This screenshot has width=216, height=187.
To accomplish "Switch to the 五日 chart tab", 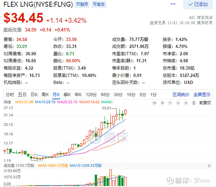I will (22, 95).
